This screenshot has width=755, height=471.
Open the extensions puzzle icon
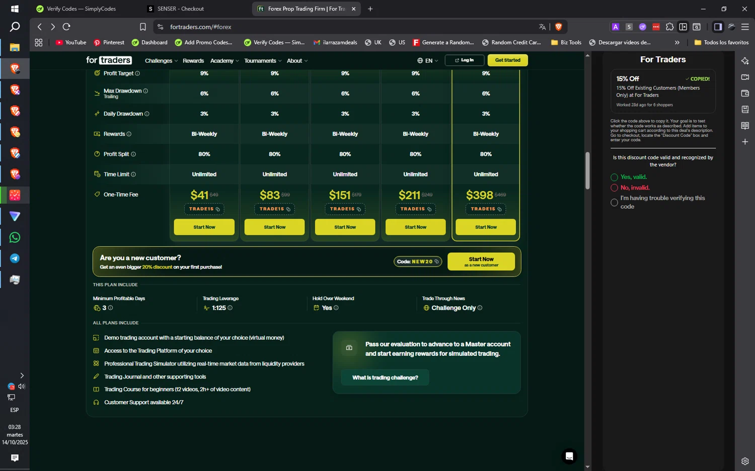[669, 27]
